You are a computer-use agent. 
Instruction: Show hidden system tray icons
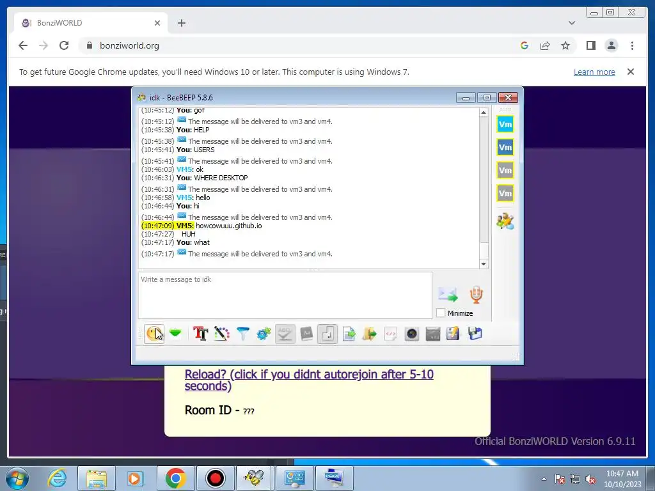click(x=544, y=479)
